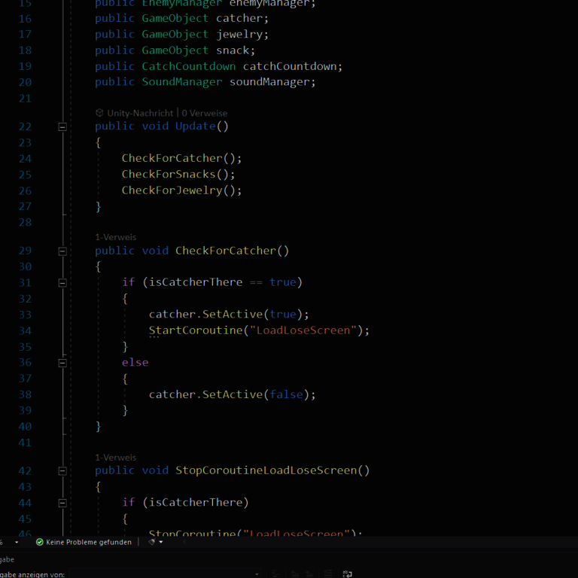Collapse the StopCoroutineLoadLoseScreen method
Screen dimensions: 578x578
tap(62, 471)
